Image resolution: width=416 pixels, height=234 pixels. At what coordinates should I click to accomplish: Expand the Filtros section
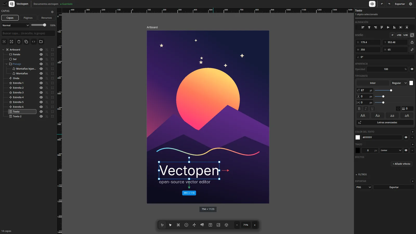pos(361,174)
